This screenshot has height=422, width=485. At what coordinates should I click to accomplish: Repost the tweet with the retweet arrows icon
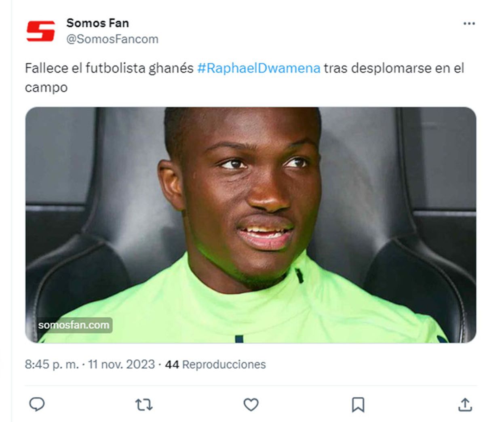pyautogui.click(x=143, y=404)
